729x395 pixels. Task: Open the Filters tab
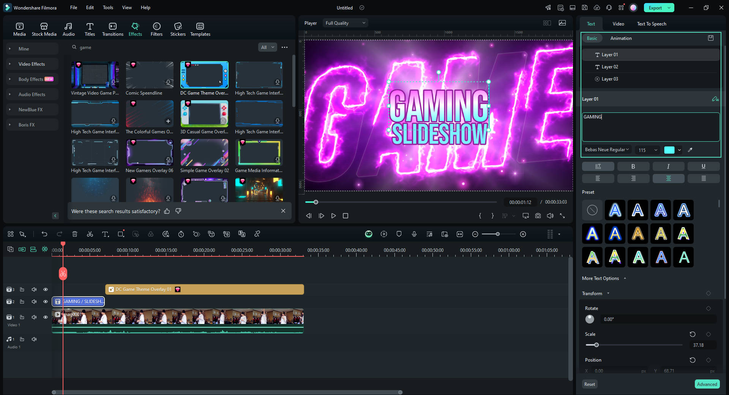[156, 29]
